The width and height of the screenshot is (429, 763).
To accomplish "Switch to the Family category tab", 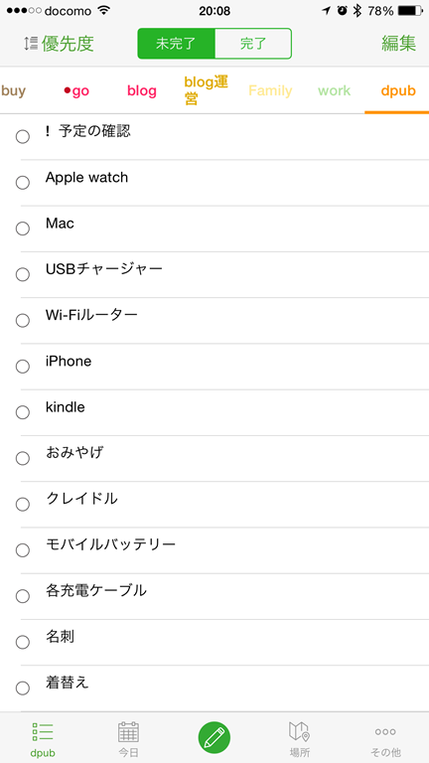I will [x=270, y=91].
